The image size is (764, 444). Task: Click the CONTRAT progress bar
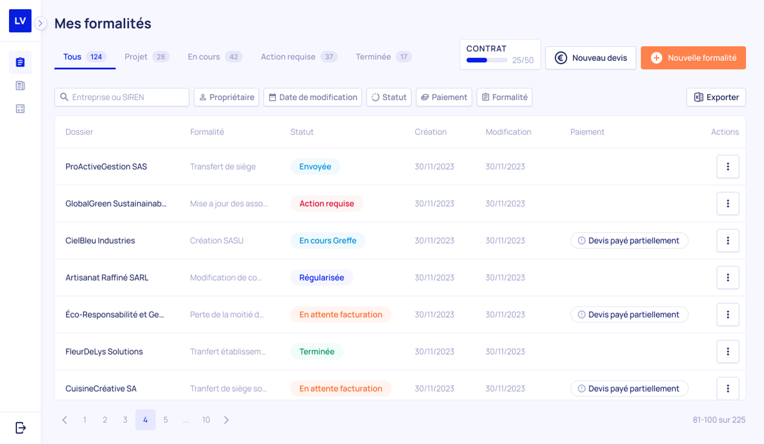coord(487,60)
